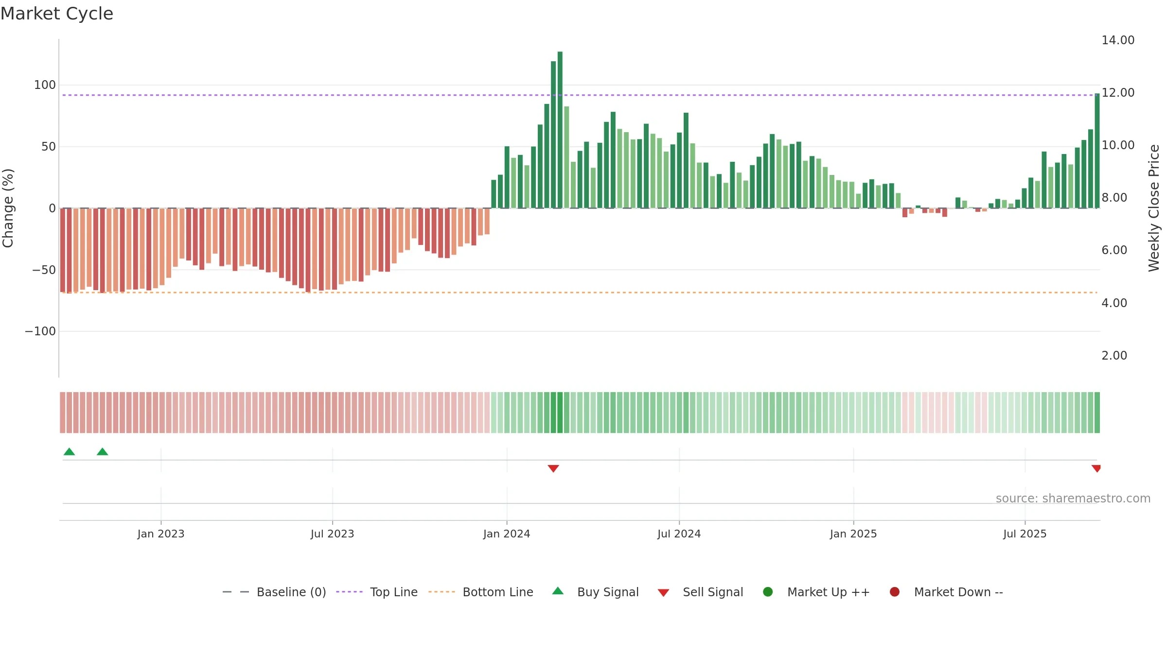Image resolution: width=1167 pixels, height=656 pixels.
Task: Toggle the Market Down -- legend entry
Action: tap(946, 592)
